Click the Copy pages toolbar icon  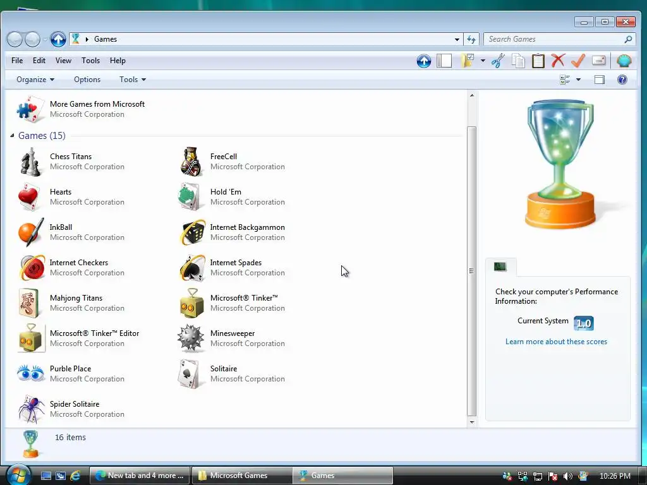tap(518, 61)
